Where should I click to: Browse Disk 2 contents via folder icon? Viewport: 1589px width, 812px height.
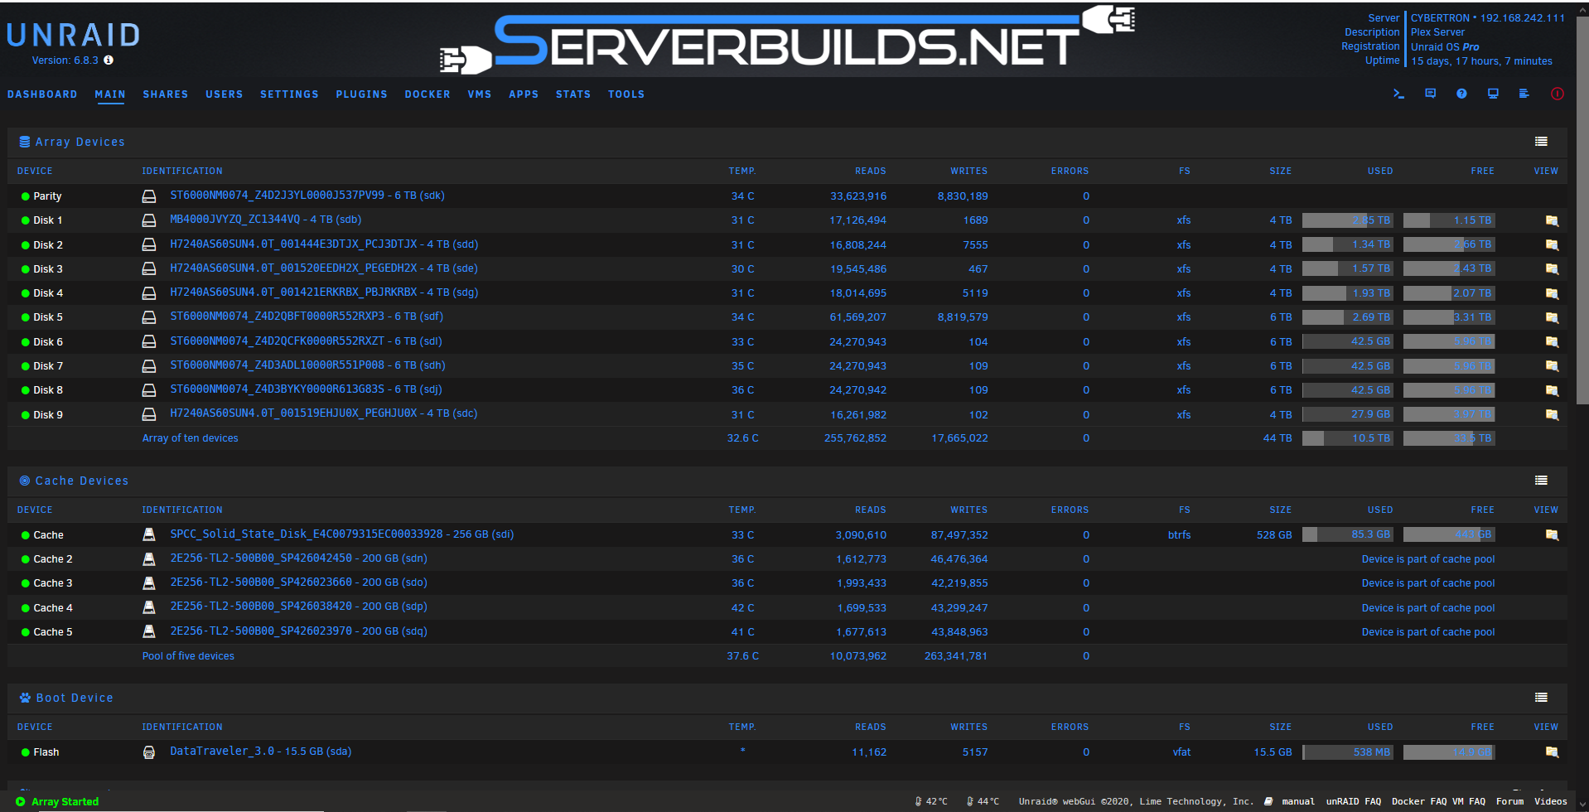(1552, 245)
